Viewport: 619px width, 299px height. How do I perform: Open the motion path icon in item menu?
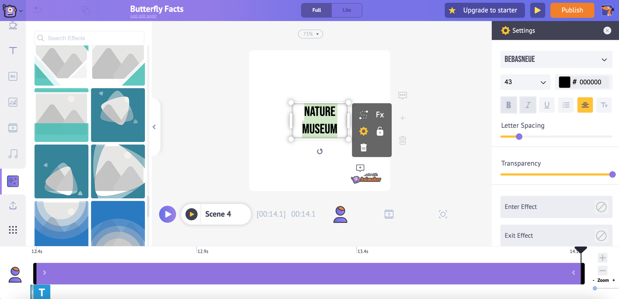point(364,115)
